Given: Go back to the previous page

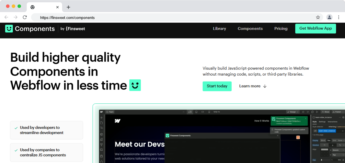Looking at the screenshot, I should 6,17.
